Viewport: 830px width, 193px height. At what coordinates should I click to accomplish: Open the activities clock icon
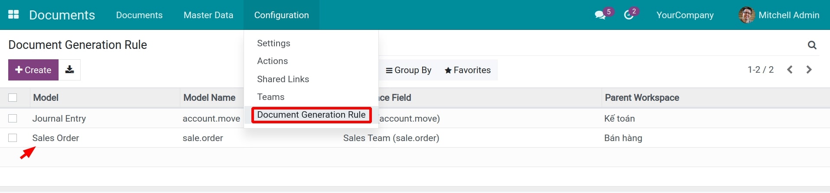(628, 15)
